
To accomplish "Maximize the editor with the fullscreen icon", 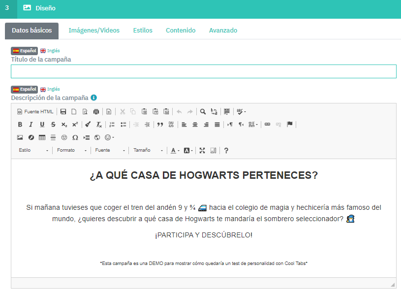I will pyautogui.click(x=202, y=151).
